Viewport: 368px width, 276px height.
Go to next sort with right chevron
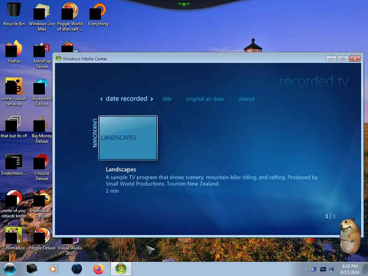pos(152,99)
